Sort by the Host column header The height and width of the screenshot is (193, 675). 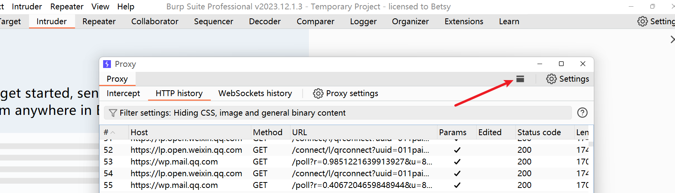click(x=190, y=132)
